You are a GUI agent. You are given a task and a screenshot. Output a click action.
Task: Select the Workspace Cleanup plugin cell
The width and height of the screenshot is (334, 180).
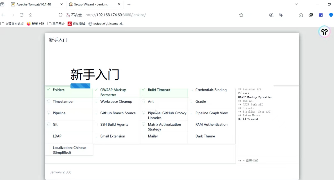[116, 103]
